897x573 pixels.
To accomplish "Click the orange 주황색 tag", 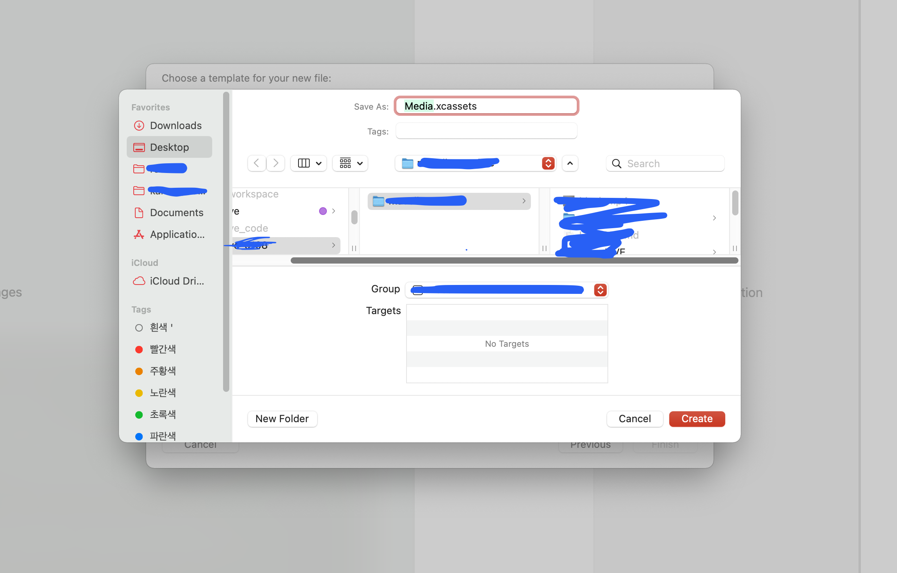I will (162, 371).
